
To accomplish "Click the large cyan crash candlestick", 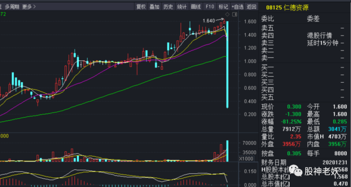I will click(x=227, y=65).
